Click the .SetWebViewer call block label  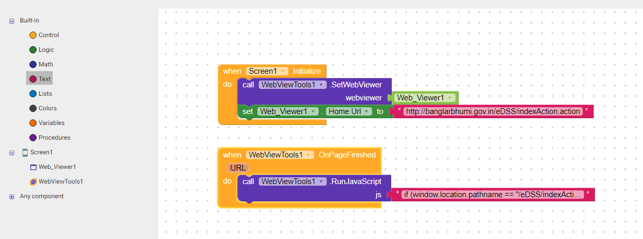click(x=356, y=85)
